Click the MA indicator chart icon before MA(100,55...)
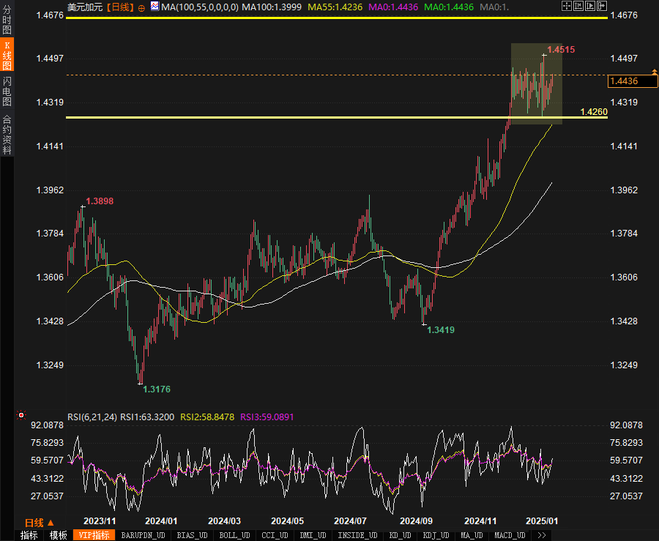This screenshot has height=541, width=659. point(154,7)
